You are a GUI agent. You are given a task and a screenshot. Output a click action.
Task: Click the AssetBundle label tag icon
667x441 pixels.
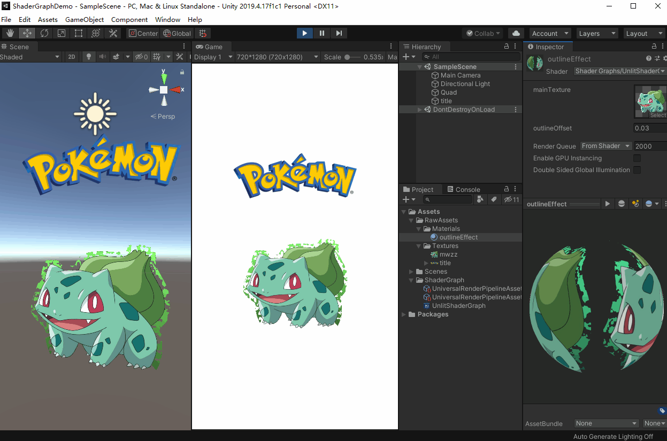pos(662,411)
